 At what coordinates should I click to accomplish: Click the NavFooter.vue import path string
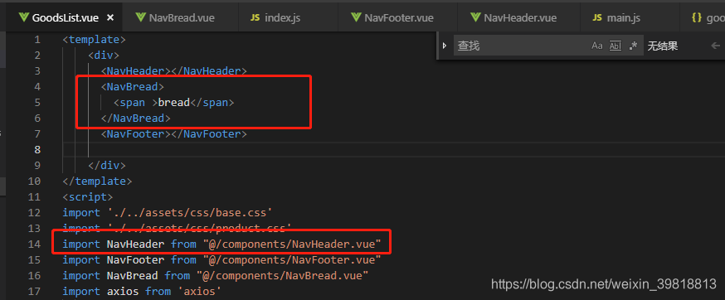(x=292, y=259)
